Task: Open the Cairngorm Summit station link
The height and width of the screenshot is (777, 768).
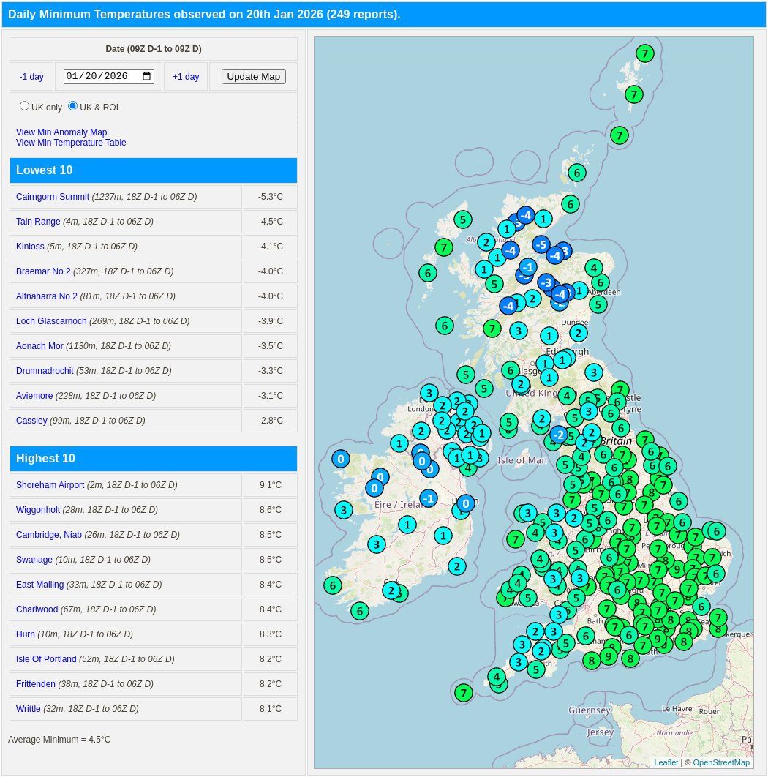Action: click(x=53, y=197)
